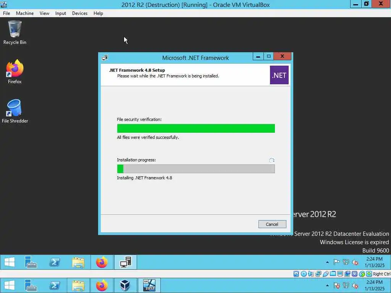Image resolution: width=391 pixels, height=293 pixels.
Task: Show hidden icons in the host tray
Action: (327, 286)
